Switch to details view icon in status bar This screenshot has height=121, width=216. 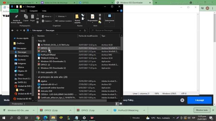[116, 104]
